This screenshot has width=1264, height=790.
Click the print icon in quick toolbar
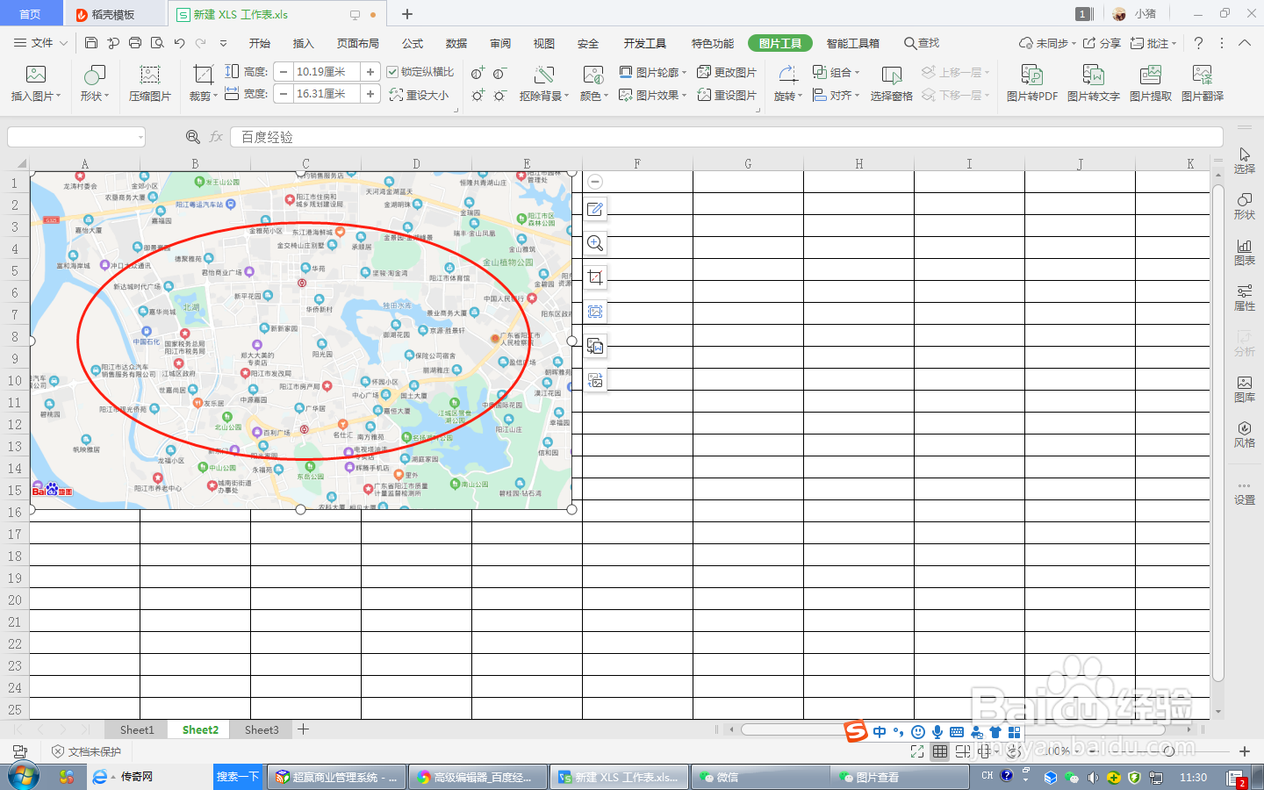tap(135, 43)
